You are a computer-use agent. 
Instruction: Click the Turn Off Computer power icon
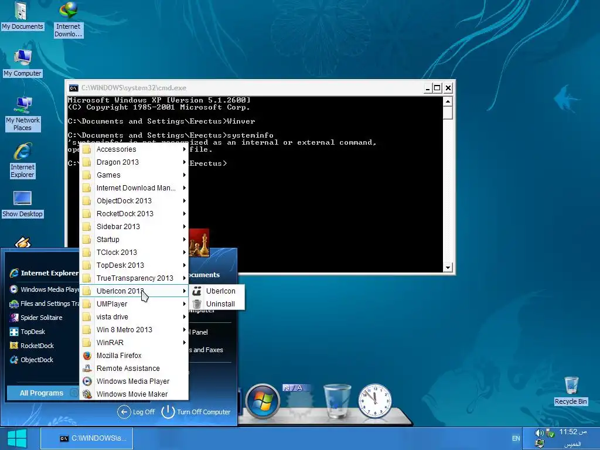pos(168,412)
